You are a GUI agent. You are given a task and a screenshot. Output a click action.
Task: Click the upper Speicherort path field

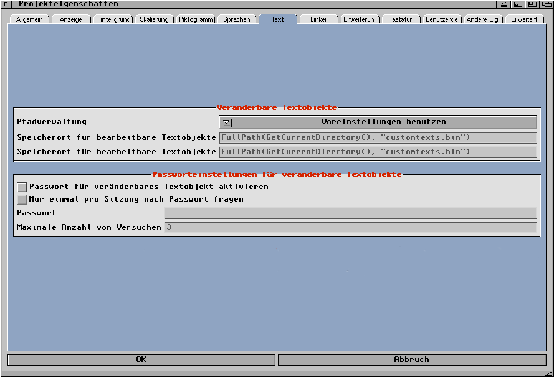point(378,138)
